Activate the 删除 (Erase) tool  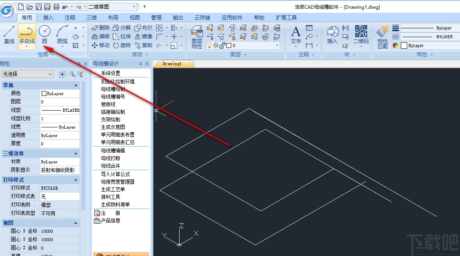coord(102,28)
